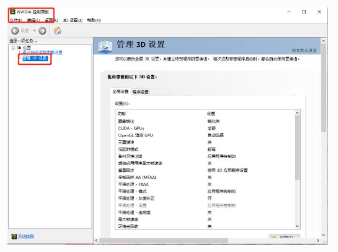The width and height of the screenshot is (338, 252).
Task: Select the 最大帧速率 setting row
Action: click(x=205, y=220)
